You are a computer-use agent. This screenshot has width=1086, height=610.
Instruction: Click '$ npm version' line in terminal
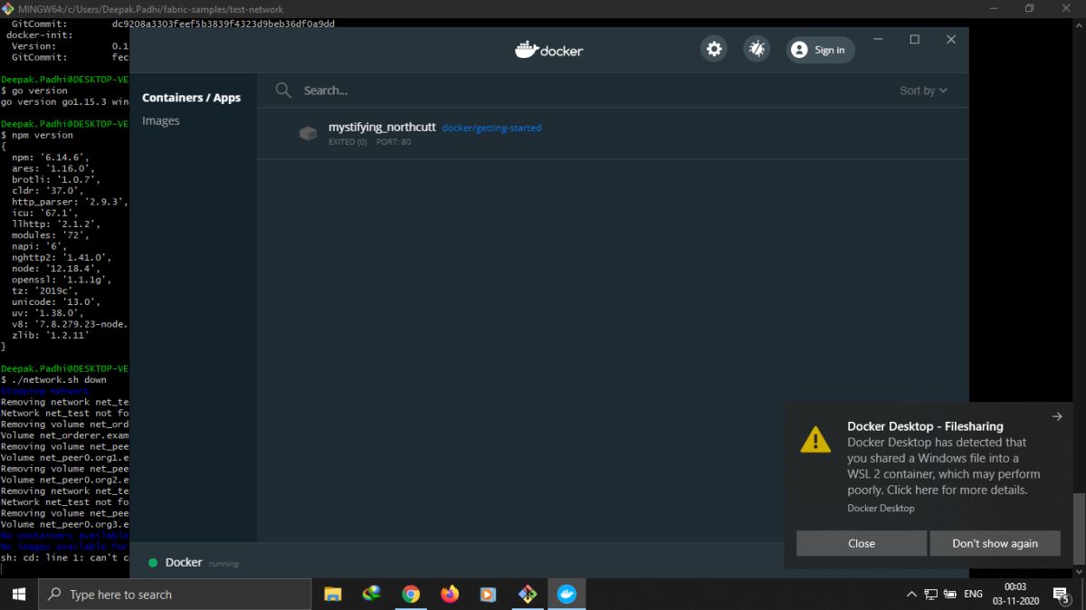(37, 135)
